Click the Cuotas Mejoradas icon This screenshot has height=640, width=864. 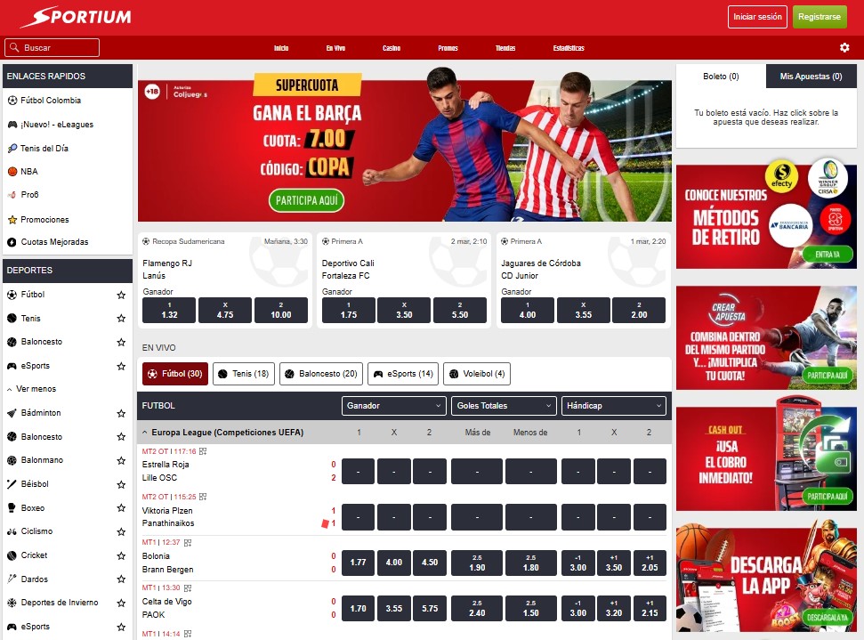click(x=12, y=242)
